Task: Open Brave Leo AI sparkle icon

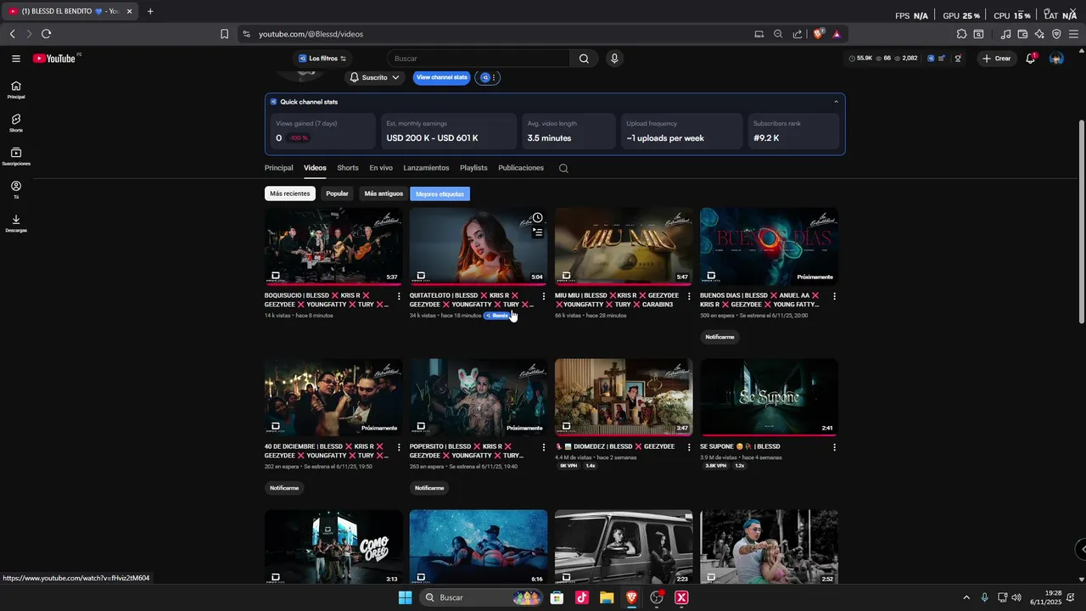Action: point(1039,34)
